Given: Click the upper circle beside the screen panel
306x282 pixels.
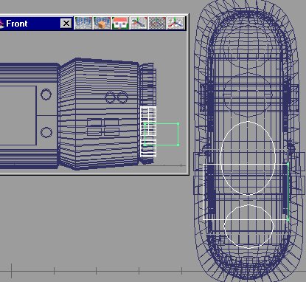Looking at the screenshot, I should click(x=46, y=94).
